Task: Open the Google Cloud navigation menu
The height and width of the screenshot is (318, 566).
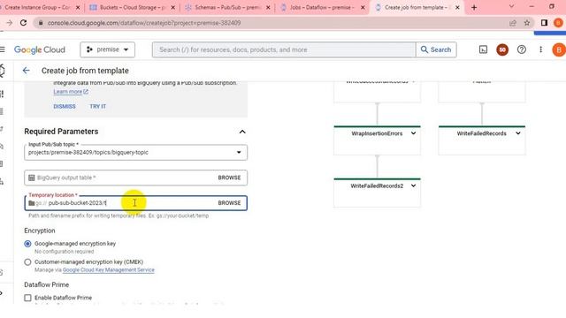Action: point(2,49)
